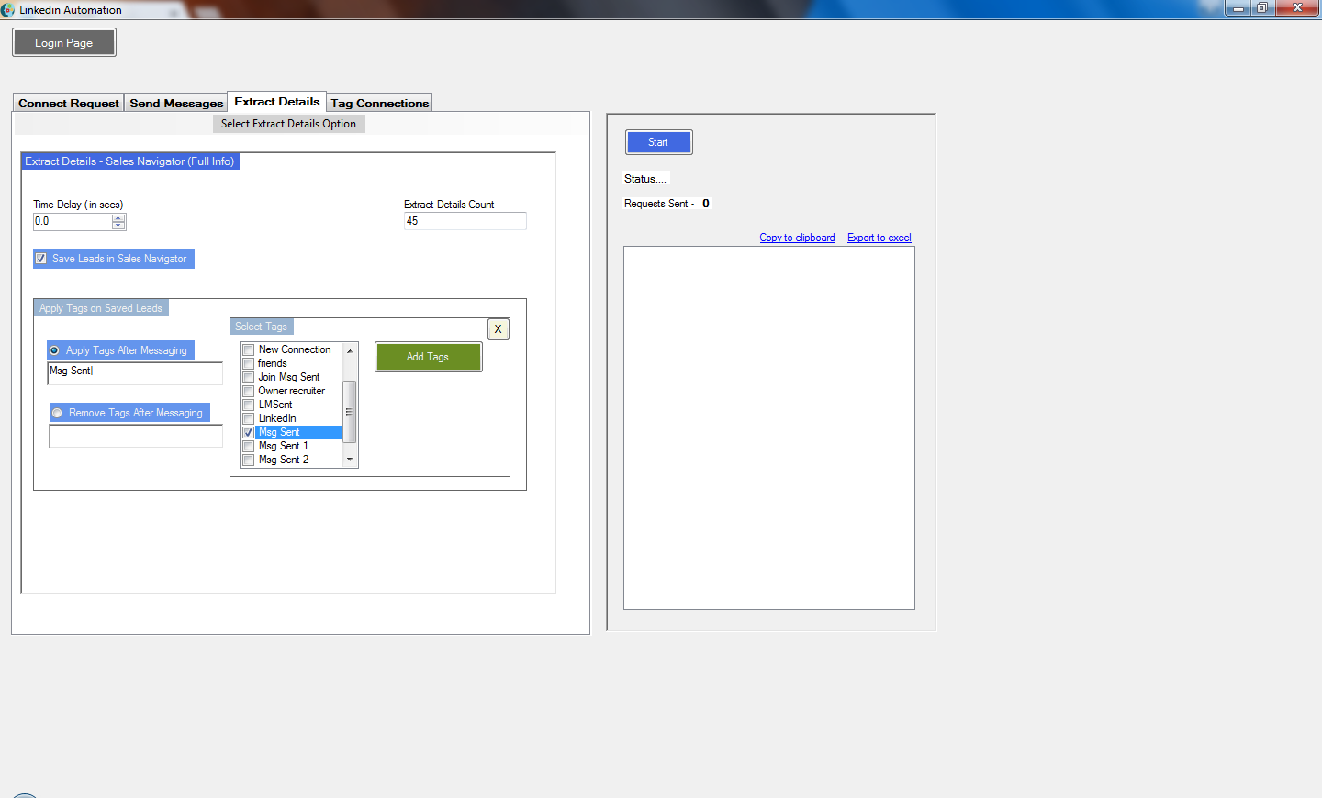Tick the Owner recruiter tag checkbox
Image resolution: width=1322 pixels, height=798 pixels.
(249, 391)
